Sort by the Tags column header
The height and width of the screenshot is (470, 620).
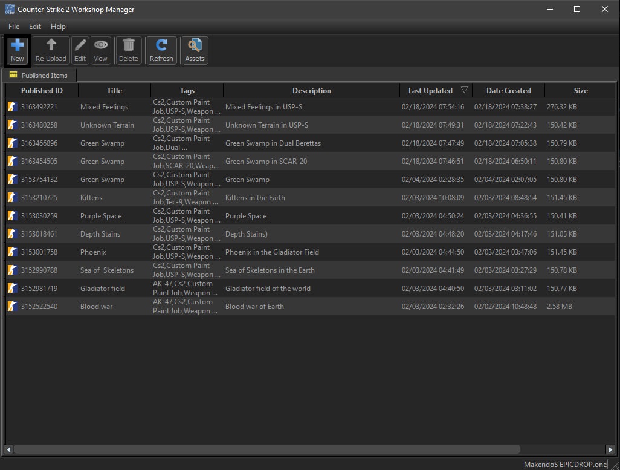click(187, 90)
